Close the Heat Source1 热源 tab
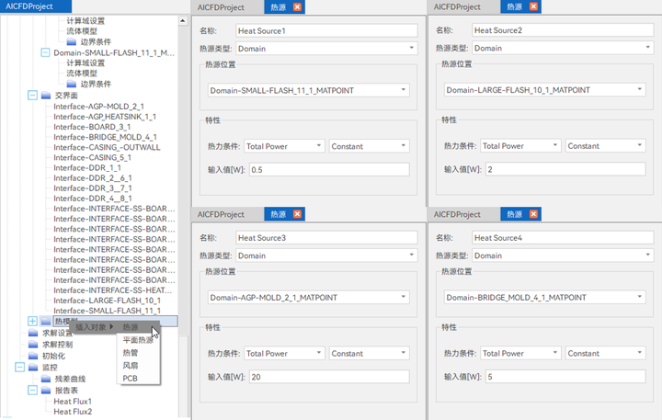Viewport: 662px width, 420px height. pyautogui.click(x=297, y=7)
